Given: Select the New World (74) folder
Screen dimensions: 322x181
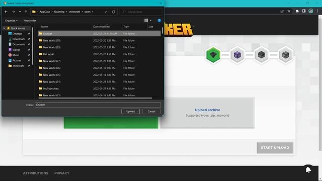Looking at the screenshot, I should 100,81.
